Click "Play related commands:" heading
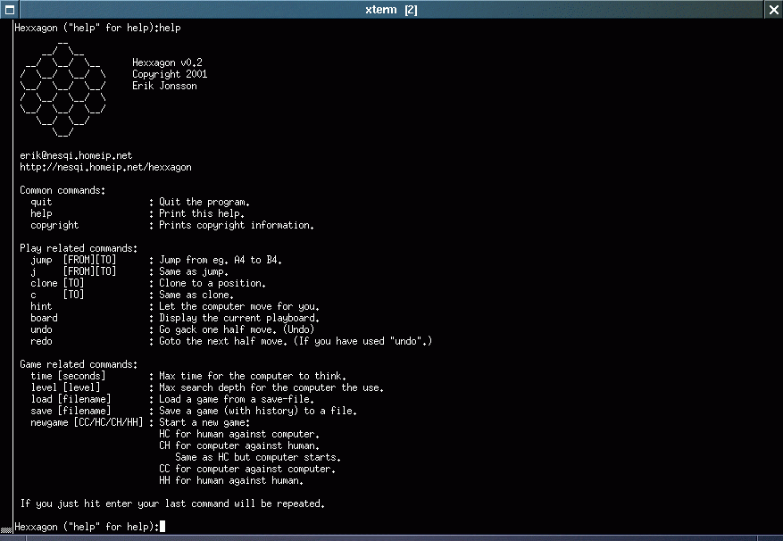Viewport: 783px width, 541px height. pos(79,248)
